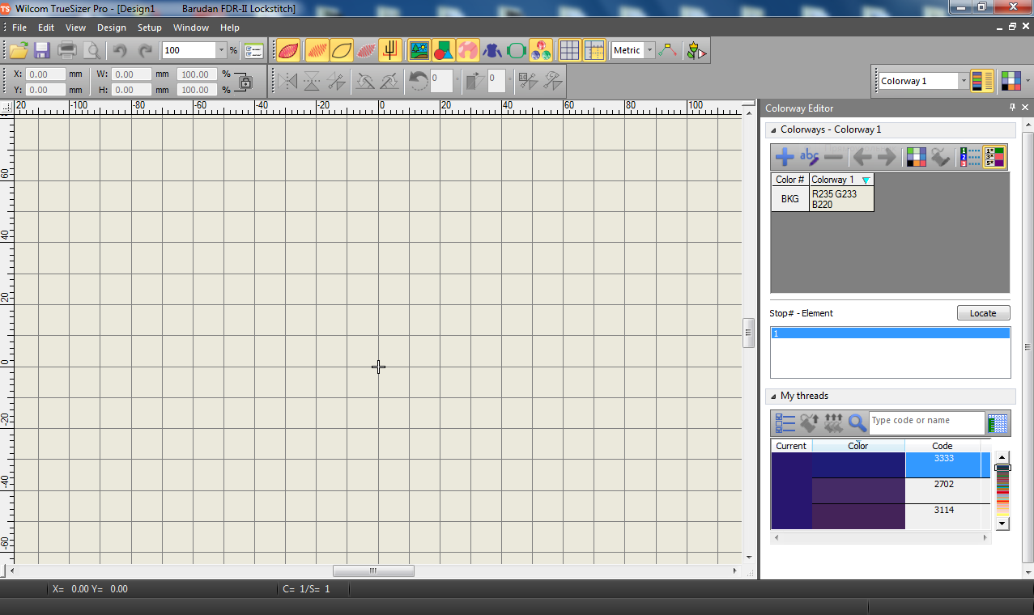Click the Type code or name field
The height and width of the screenshot is (615, 1034).
(926, 421)
